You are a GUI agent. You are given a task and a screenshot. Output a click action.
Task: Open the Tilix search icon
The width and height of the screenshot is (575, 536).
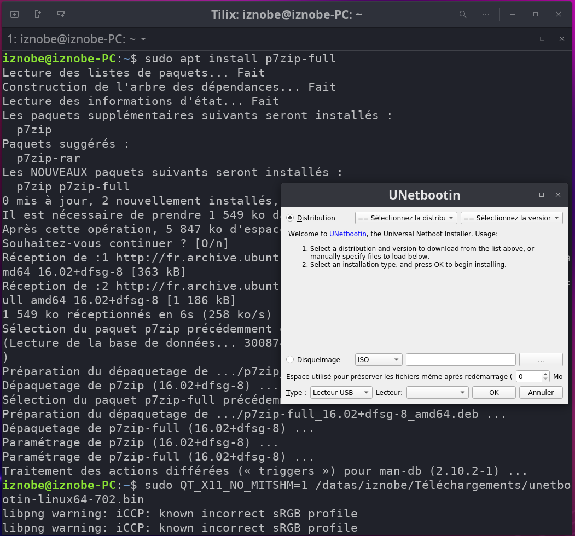[x=463, y=14]
